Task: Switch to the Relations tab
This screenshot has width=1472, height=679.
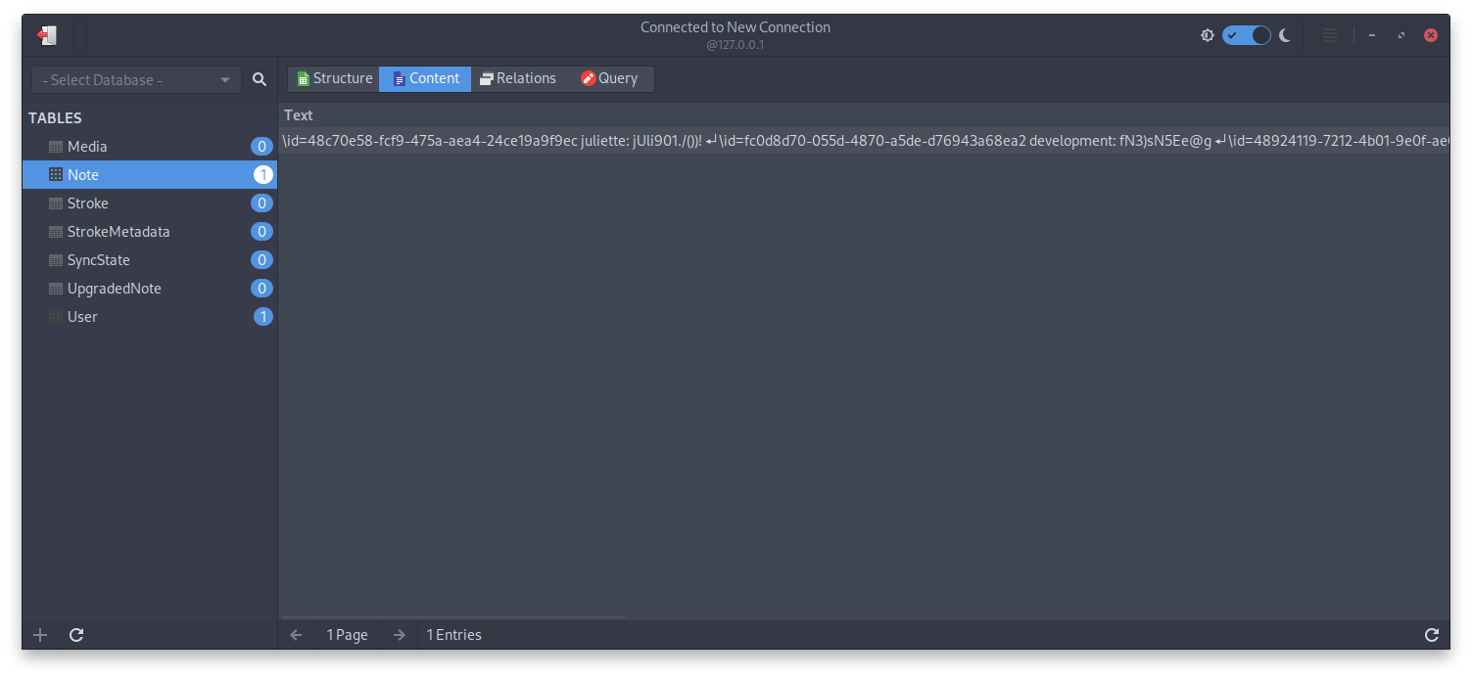Action: [517, 79]
